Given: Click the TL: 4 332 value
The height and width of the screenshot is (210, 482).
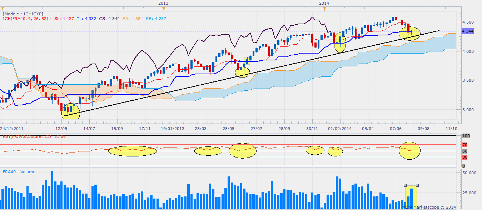Looking at the screenshot, I should click(86, 19).
